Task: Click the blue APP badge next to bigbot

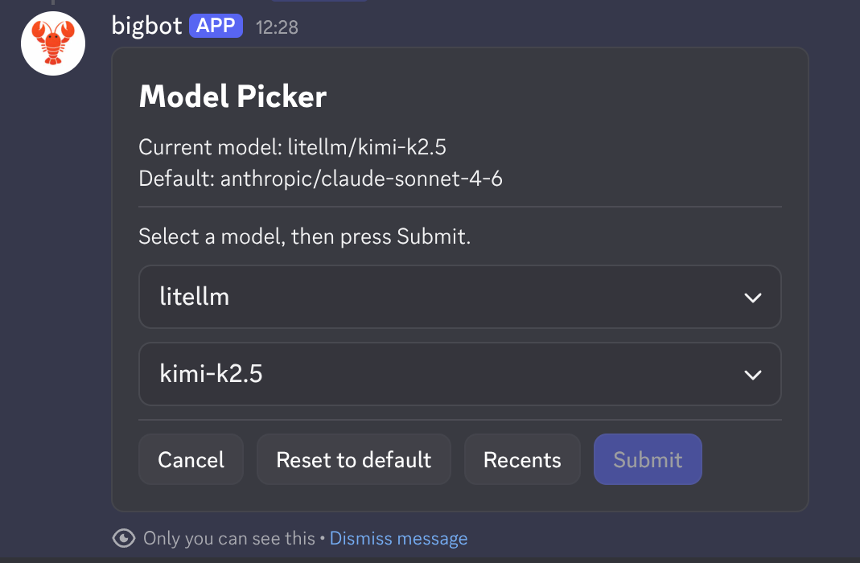Action: [215, 25]
